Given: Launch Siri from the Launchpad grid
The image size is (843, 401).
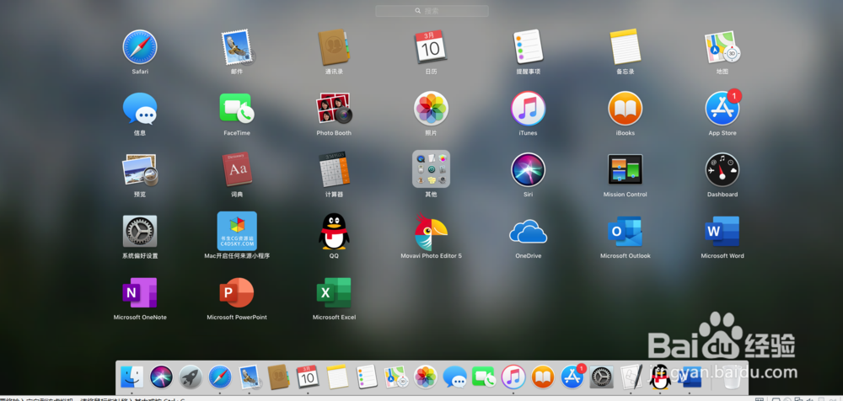Looking at the screenshot, I should pyautogui.click(x=528, y=170).
